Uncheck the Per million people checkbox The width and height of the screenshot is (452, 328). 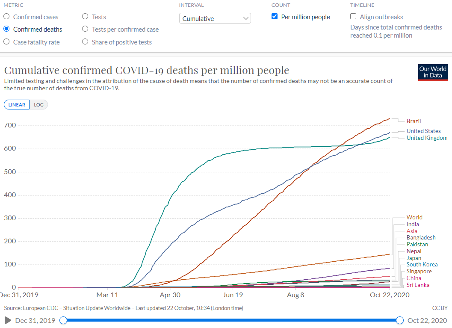tap(275, 16)
